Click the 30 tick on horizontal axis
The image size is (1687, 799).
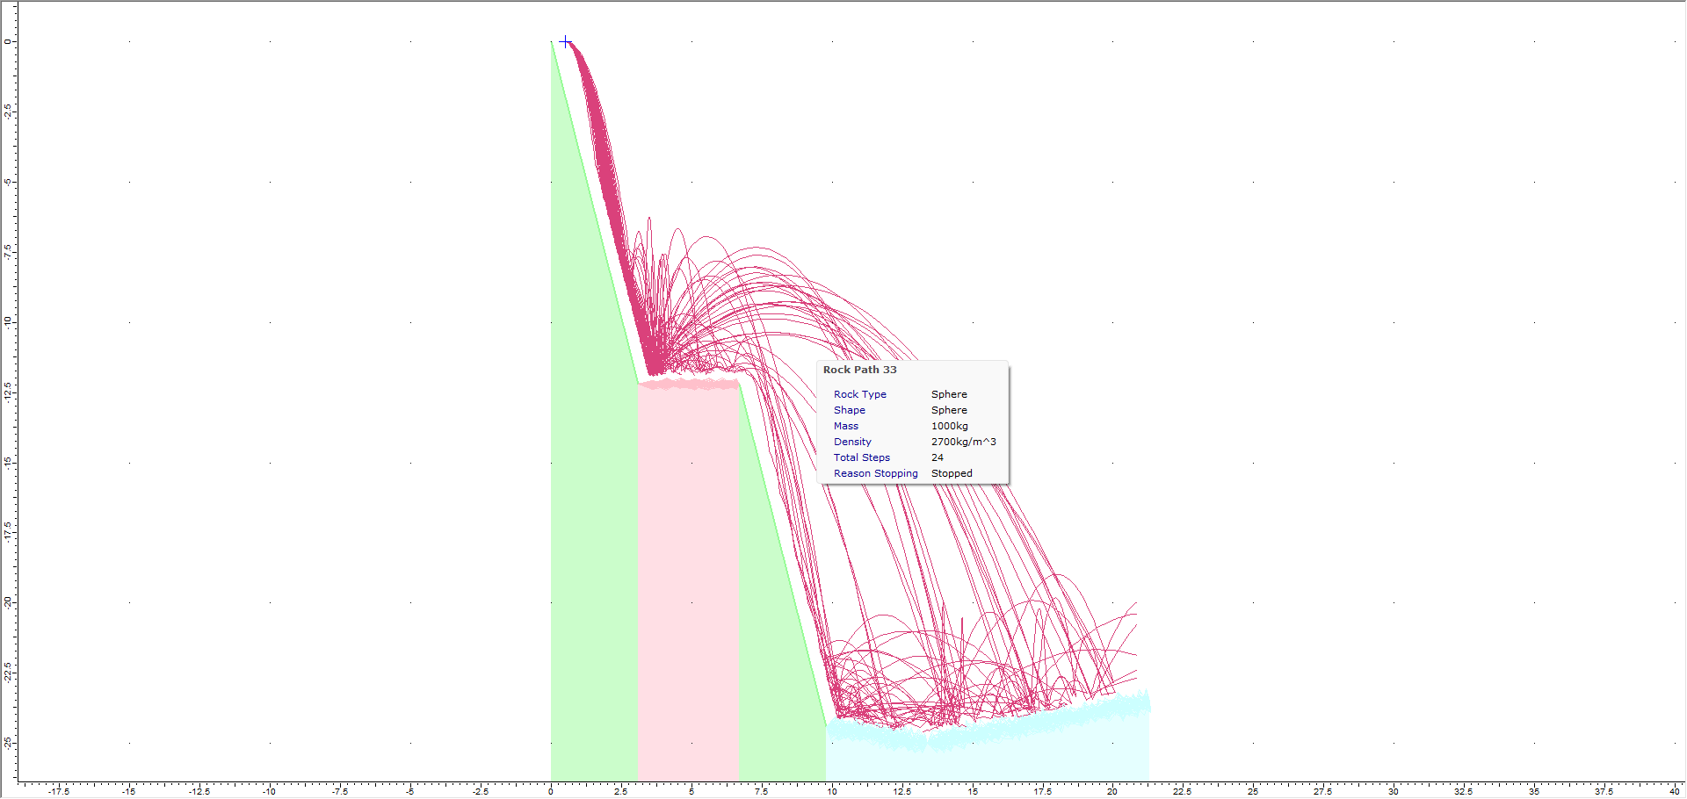1394,791
